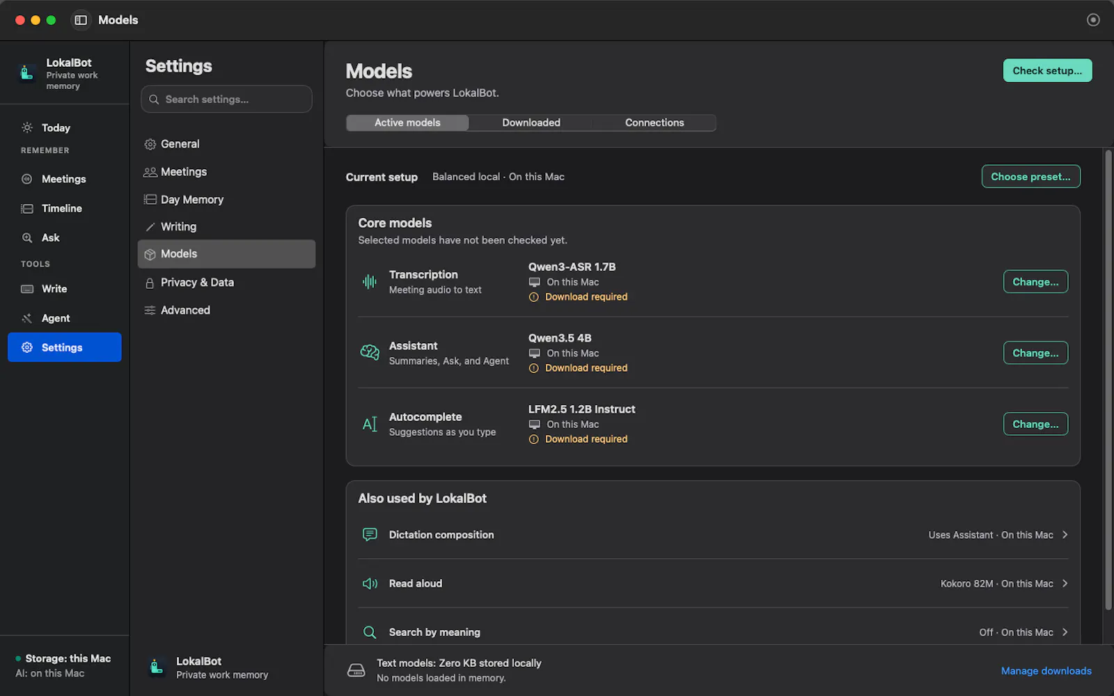
Task: Expand the Dictation composition row chevron
Action: [x=1065, y=535]
